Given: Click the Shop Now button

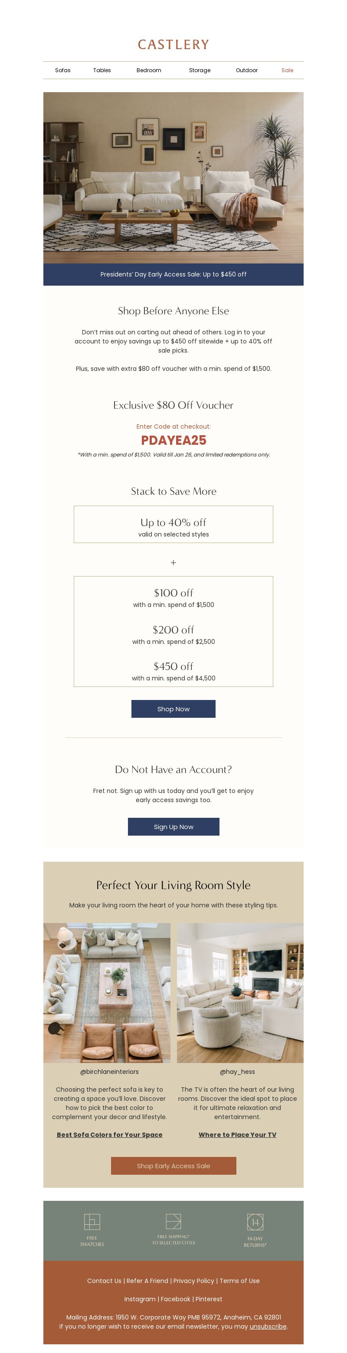Looking at the screenshot, I should (x=173, y=709).
